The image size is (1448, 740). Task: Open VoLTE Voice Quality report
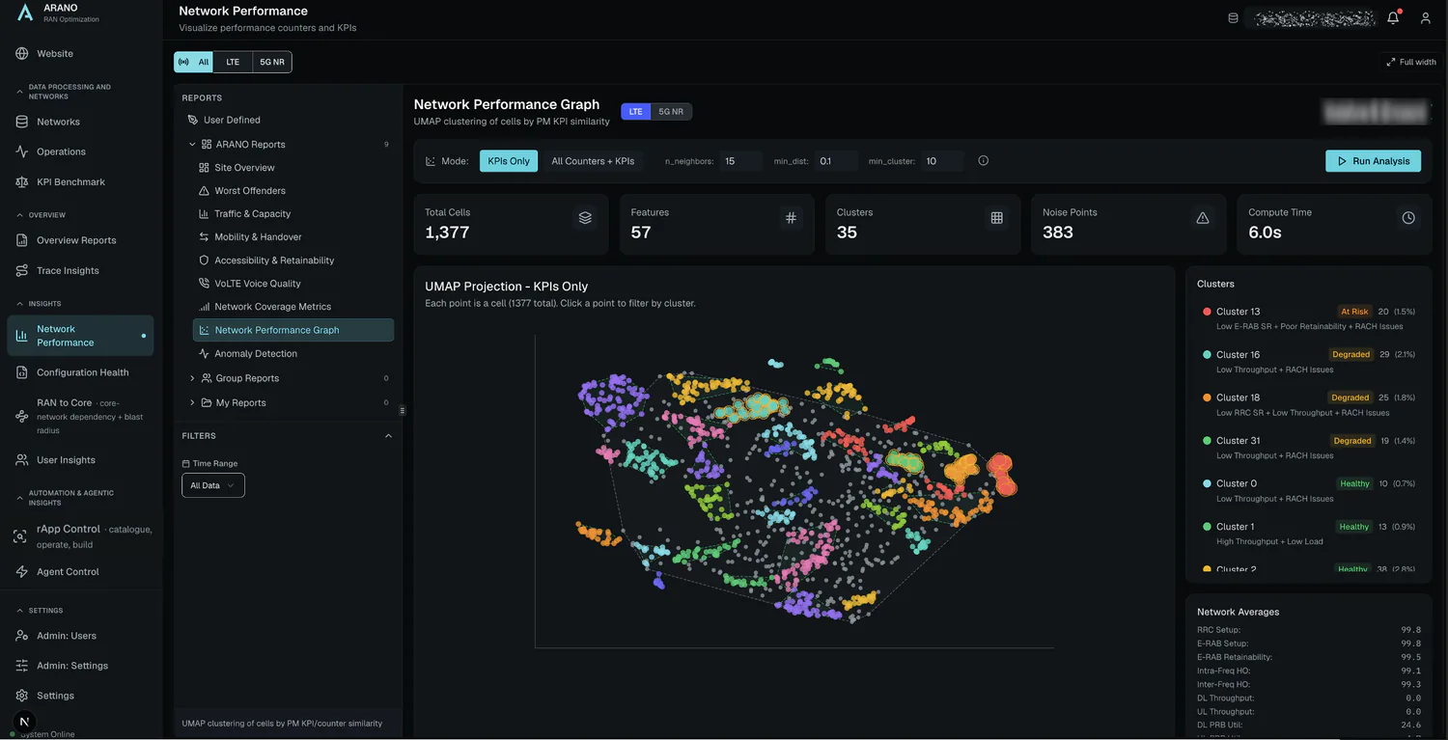(x=293, y=284)
